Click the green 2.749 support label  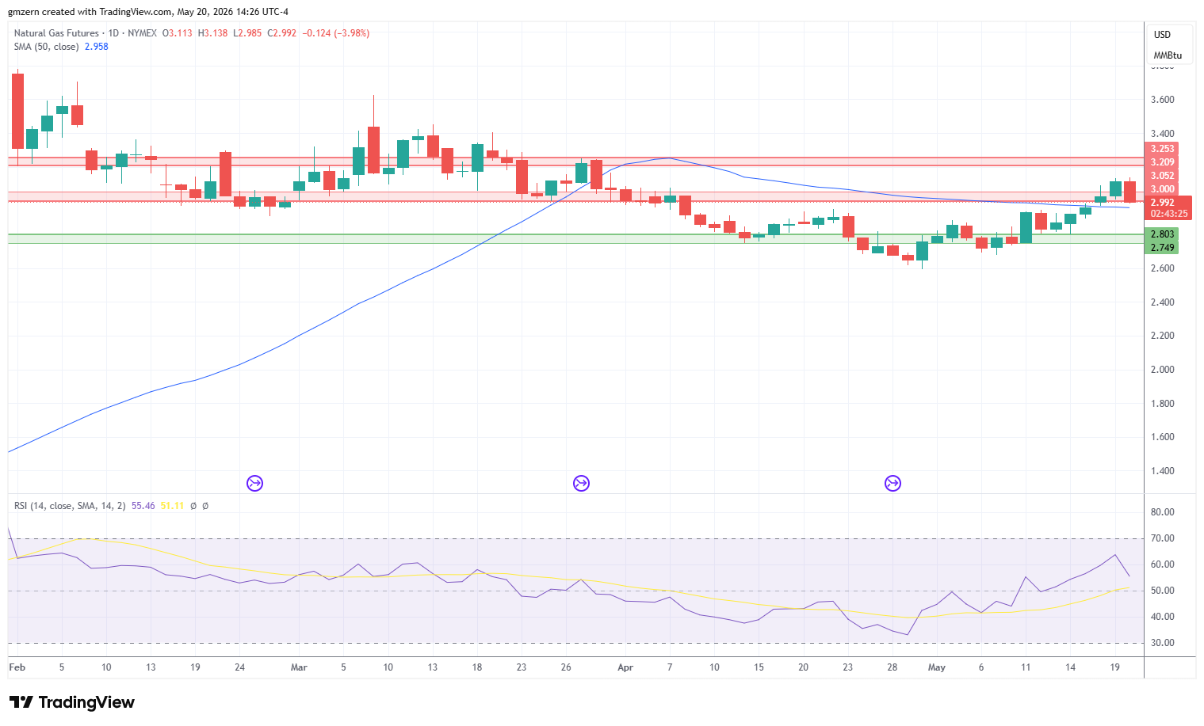coord(1163,248)
